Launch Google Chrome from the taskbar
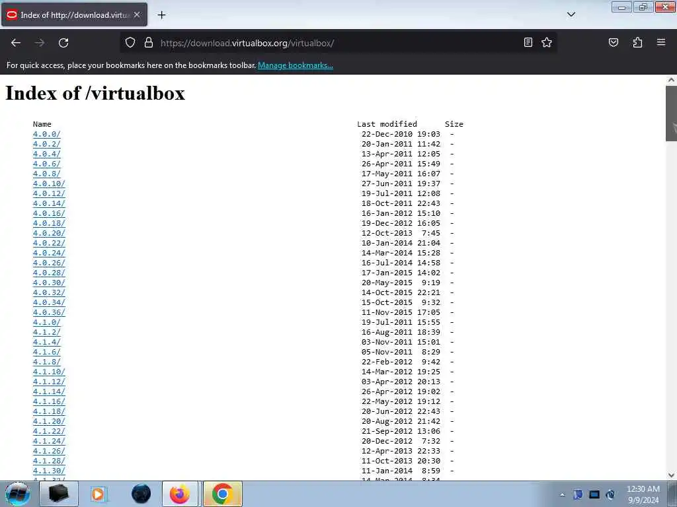Image resolution: width=677 pixels, height=507 pixels. click(222, 494)
